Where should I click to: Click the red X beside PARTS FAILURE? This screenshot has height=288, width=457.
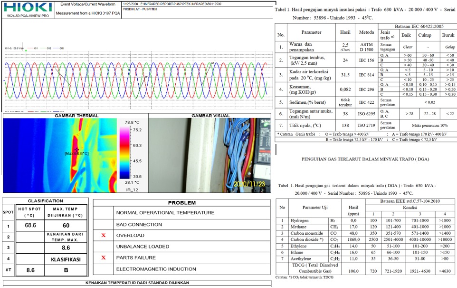click(103, 258)
